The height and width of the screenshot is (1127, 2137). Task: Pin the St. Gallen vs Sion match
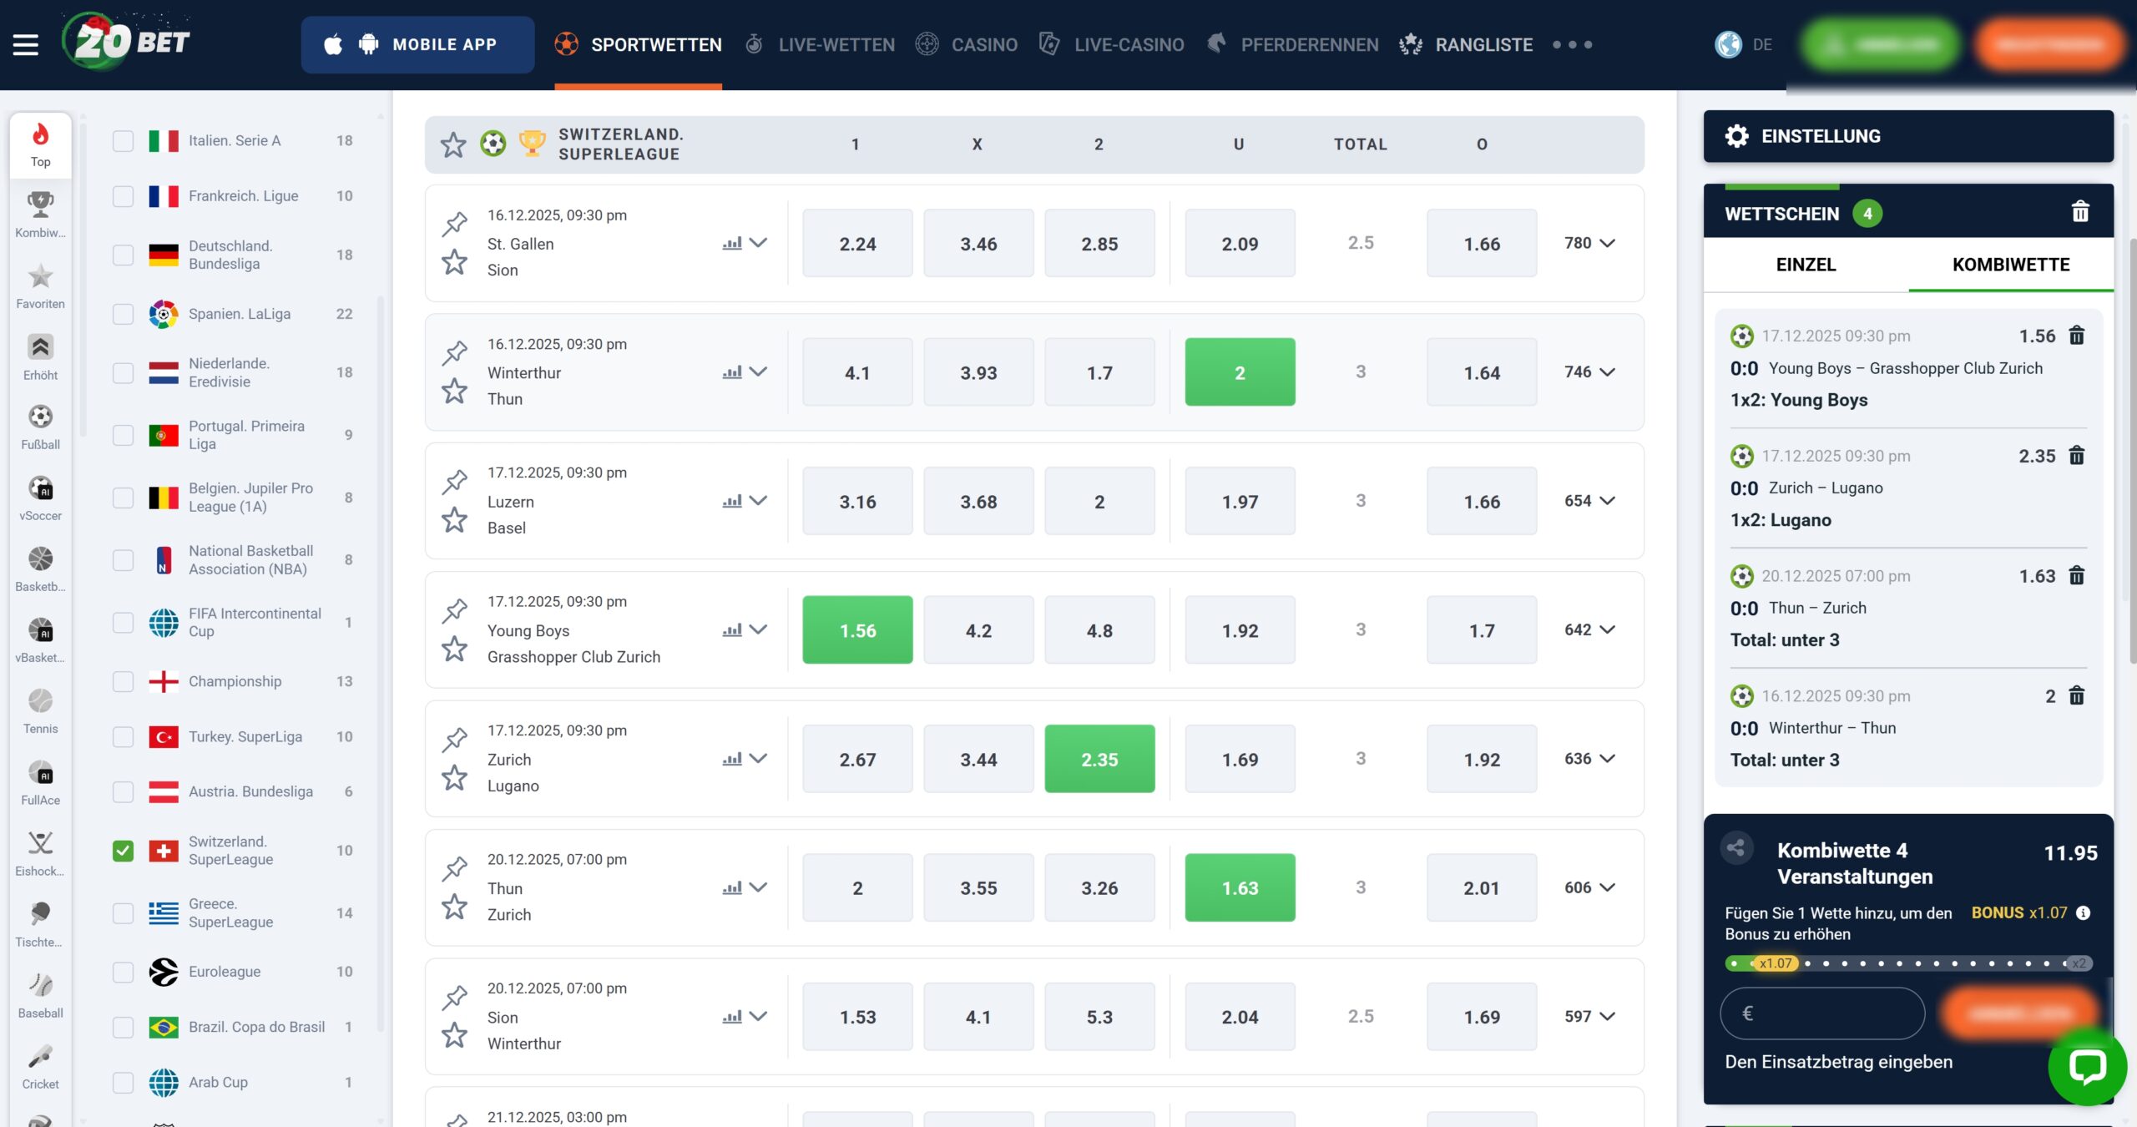(455, 224)
